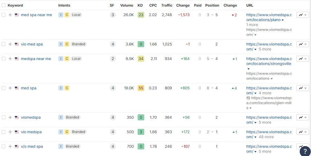This screenshot has width=311, height=156.
Task: Click the SF badge in 'medspa near me' row
Action: click(x=112, y=59)
